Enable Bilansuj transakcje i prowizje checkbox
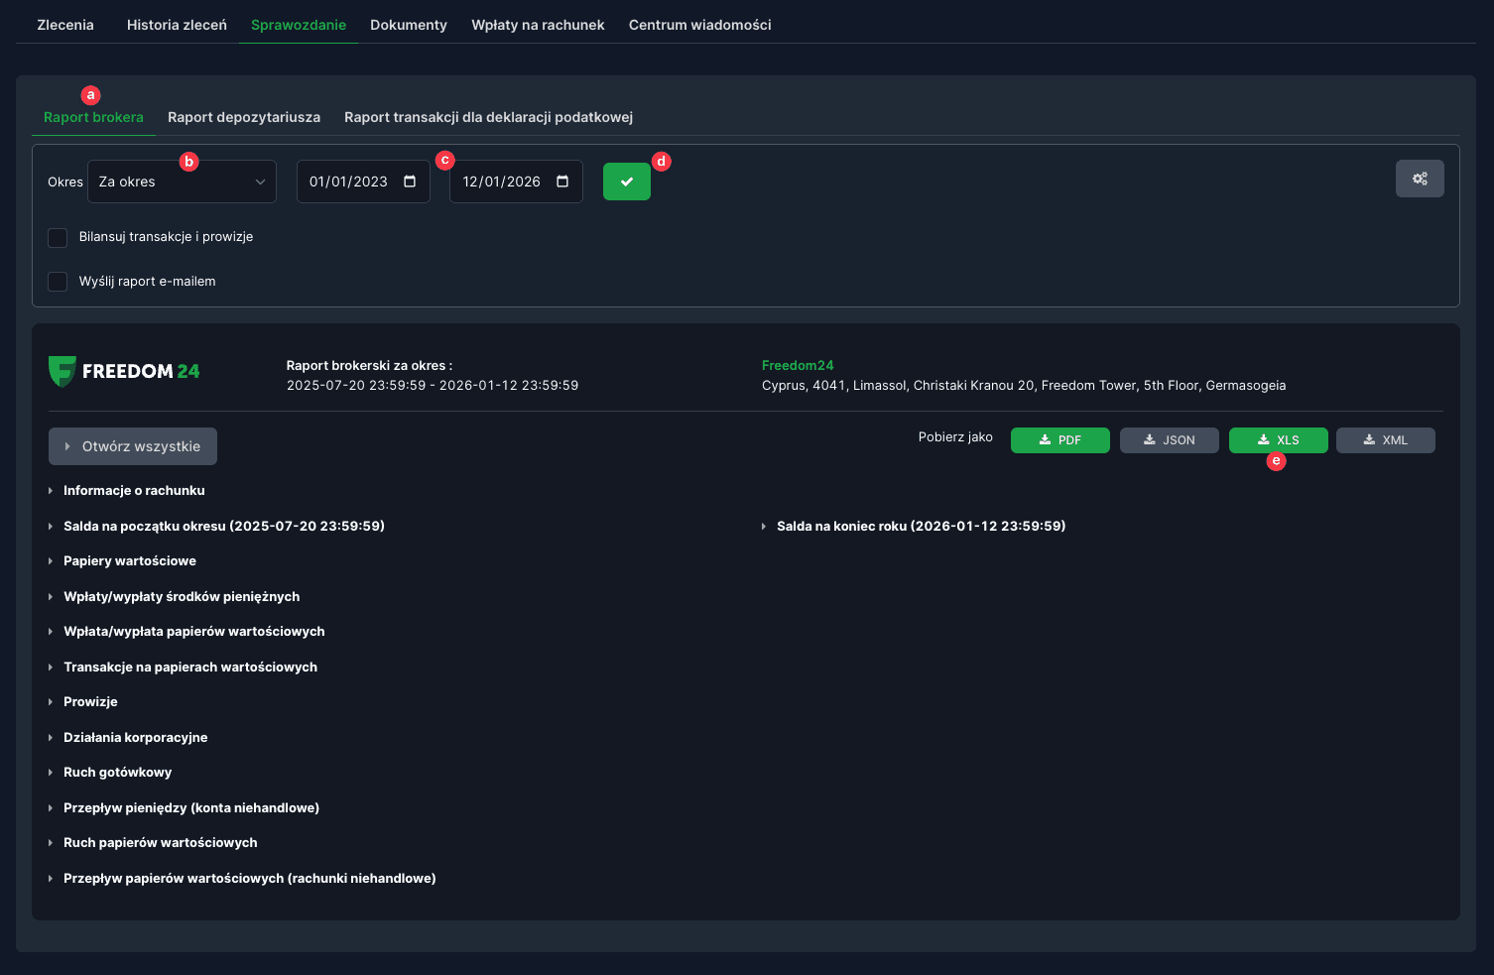Screen dimensions: 1494x975 pos(58,237)
